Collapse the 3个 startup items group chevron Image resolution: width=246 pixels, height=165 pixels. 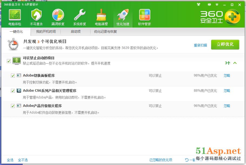point(235,63)
